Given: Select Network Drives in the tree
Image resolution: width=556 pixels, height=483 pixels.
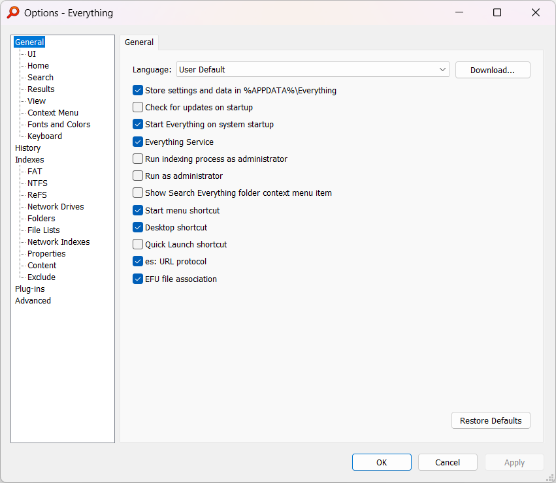Looking at the screenshot, I should point(56,206).
